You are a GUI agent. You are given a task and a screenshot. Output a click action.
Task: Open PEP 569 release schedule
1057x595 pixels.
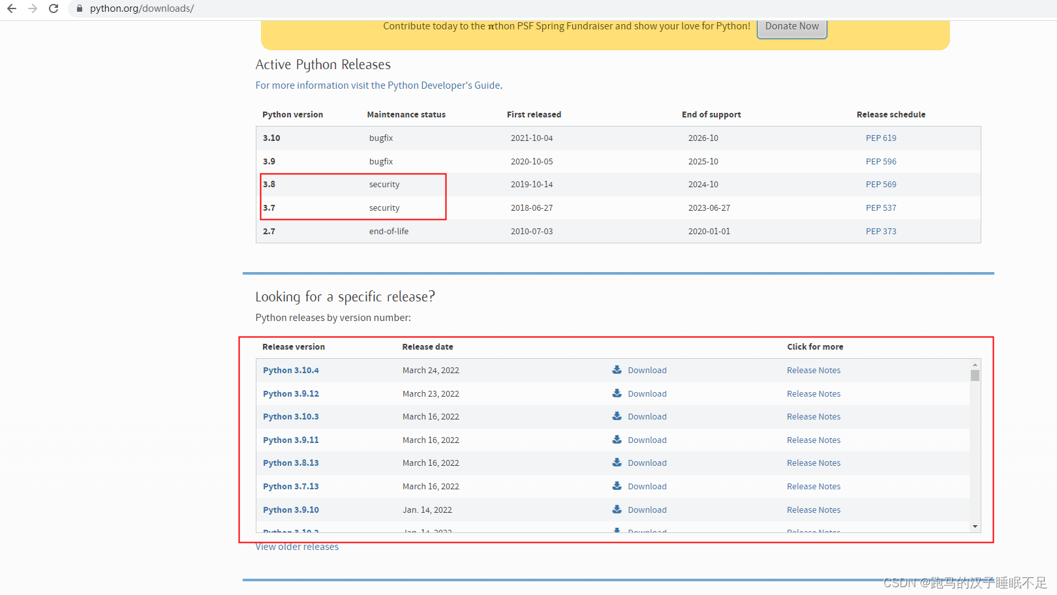click(881, 185)
